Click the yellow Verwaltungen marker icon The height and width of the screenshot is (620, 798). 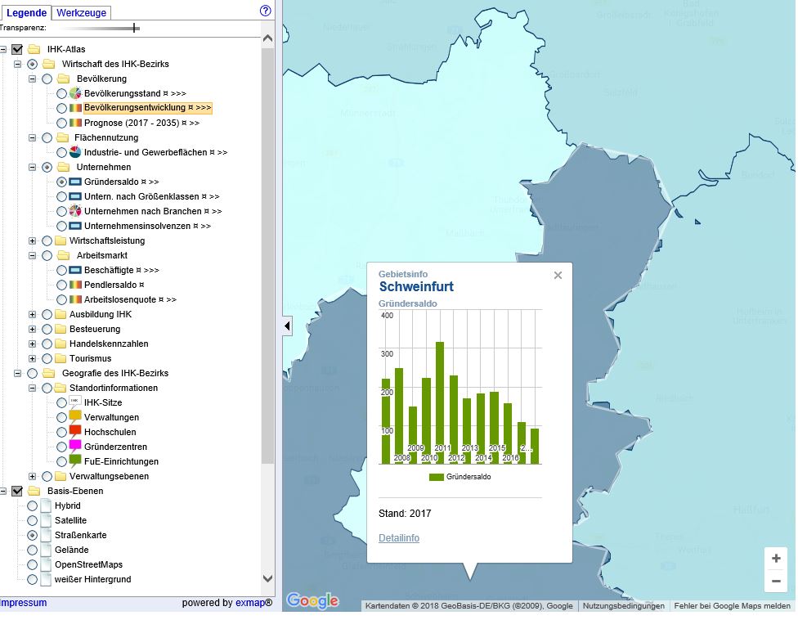point(75,416)
